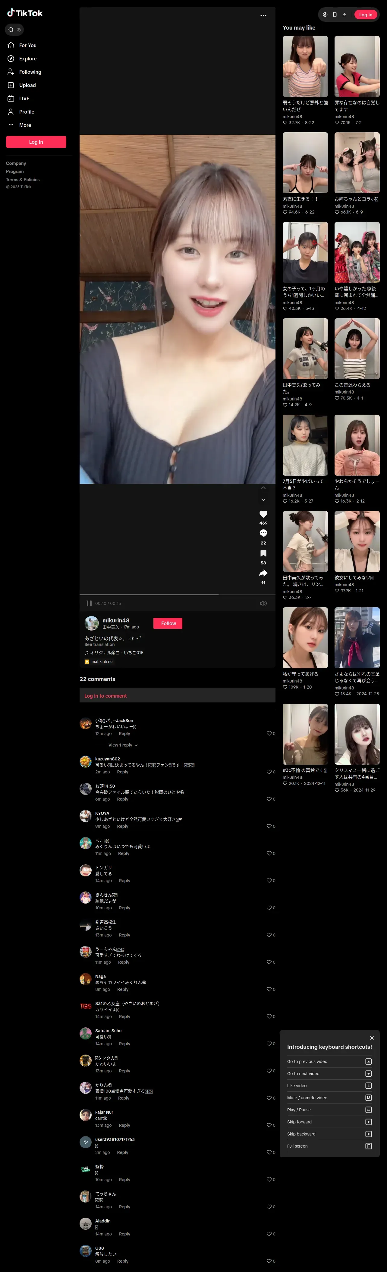Click the down-arrow key icon for next video
387x1272 pixels.
[x=368, y=1074]
